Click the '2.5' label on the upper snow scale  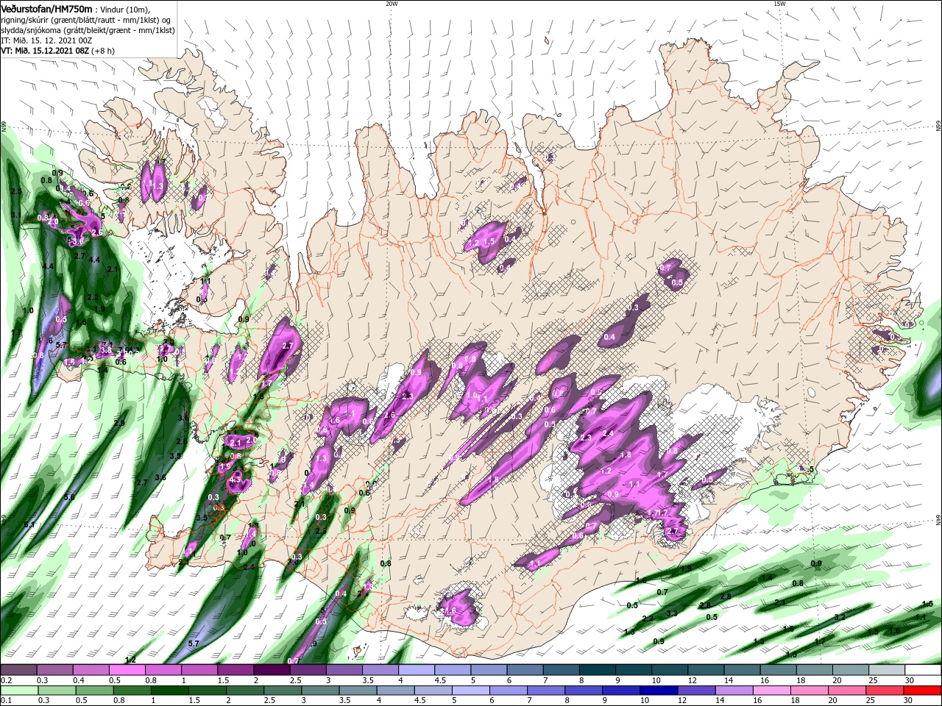tap(296, 680)
